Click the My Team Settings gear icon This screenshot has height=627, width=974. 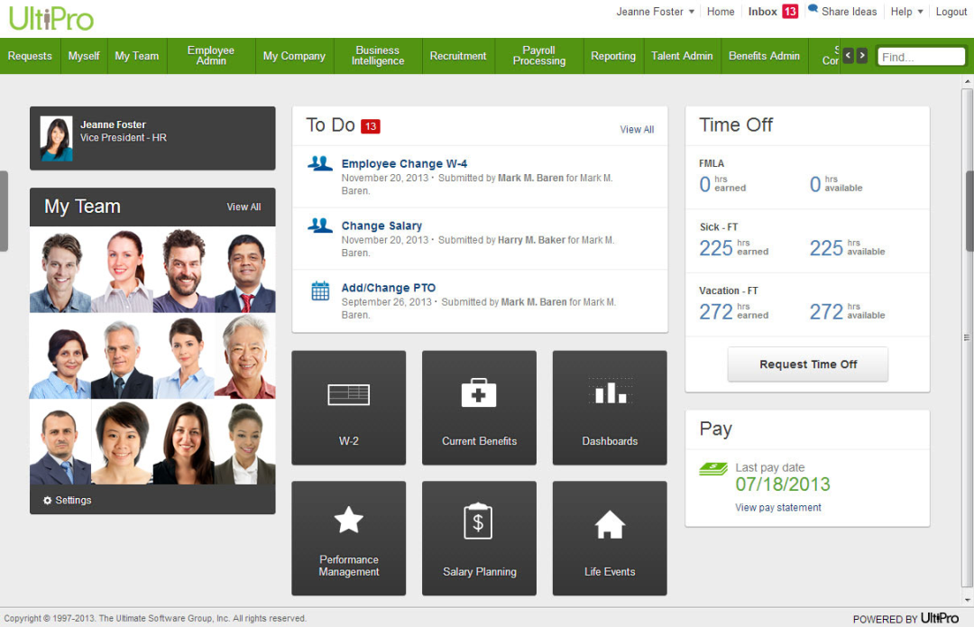[47, 500]
